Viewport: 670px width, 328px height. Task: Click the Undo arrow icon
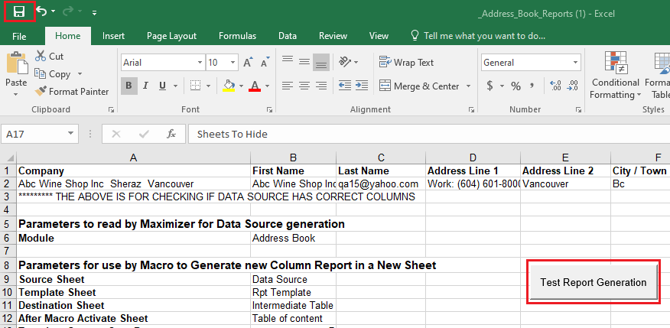tap(41, 11)
